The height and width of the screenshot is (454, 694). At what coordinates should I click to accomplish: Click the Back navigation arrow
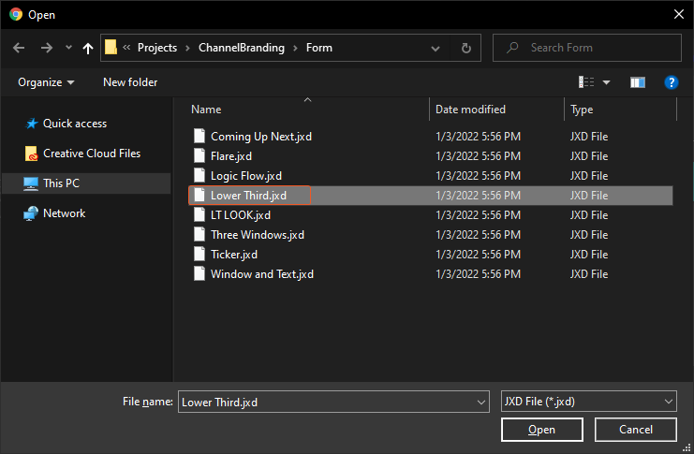pyautogui.click(x=19, y=48)
